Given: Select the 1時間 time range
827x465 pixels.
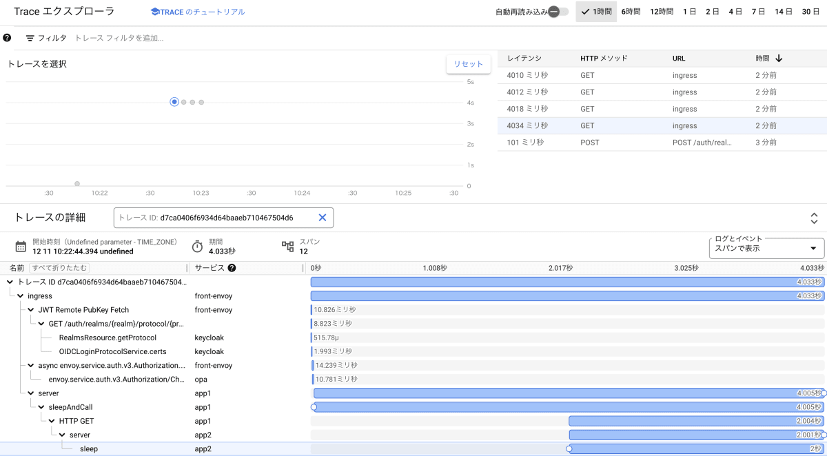Looking at the screenshot, I should pos(596,12).
